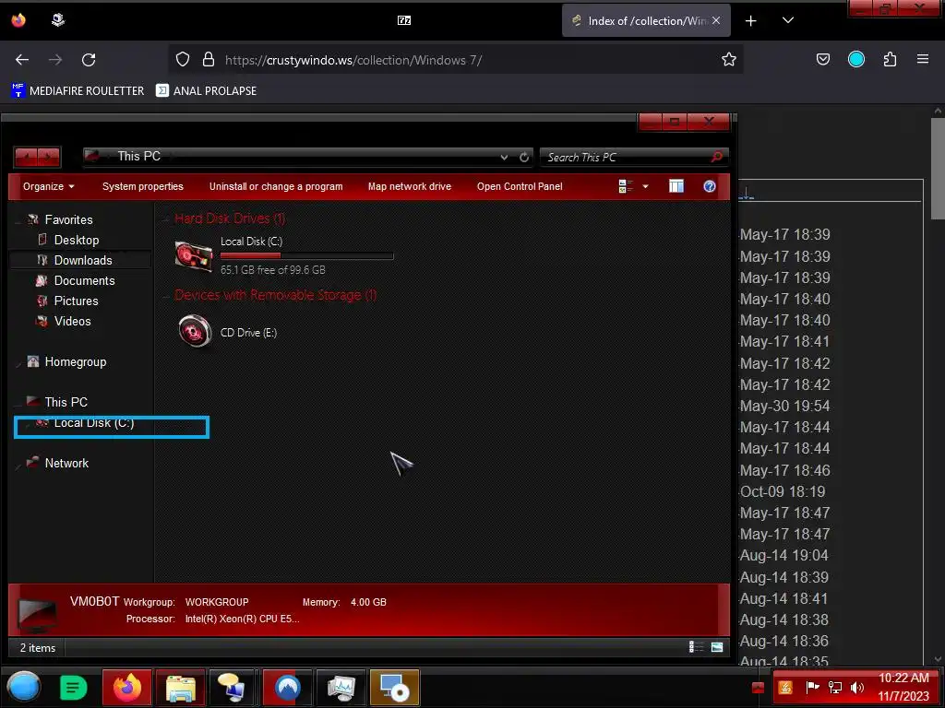Click the Java tray icon
This screenshot has width=945, height=708.
click(x=784, y=688)
